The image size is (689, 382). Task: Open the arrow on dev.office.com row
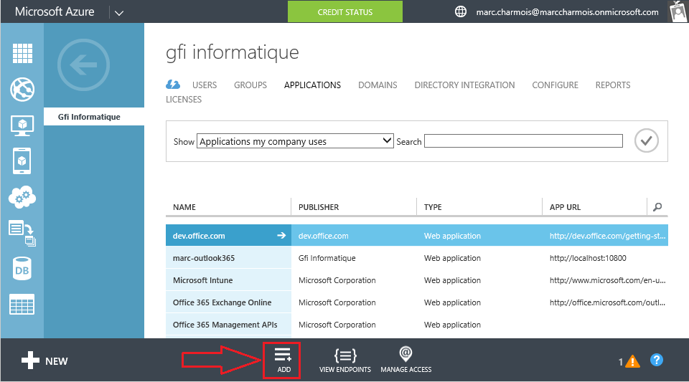point(281,236)
